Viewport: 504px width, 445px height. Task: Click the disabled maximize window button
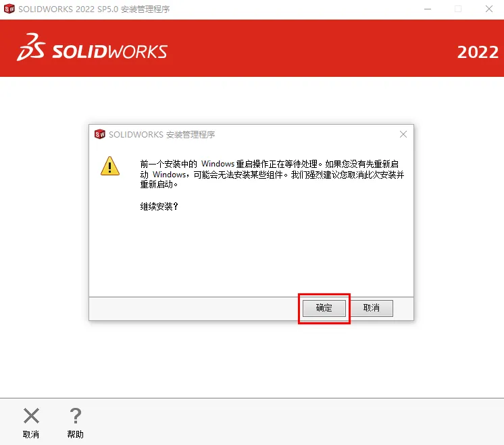(458, 9)
